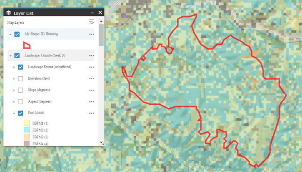The image size is (302, 172).
Task: Click the FBFM2 (2) cyan swatch
Action: tap(27, 130)
